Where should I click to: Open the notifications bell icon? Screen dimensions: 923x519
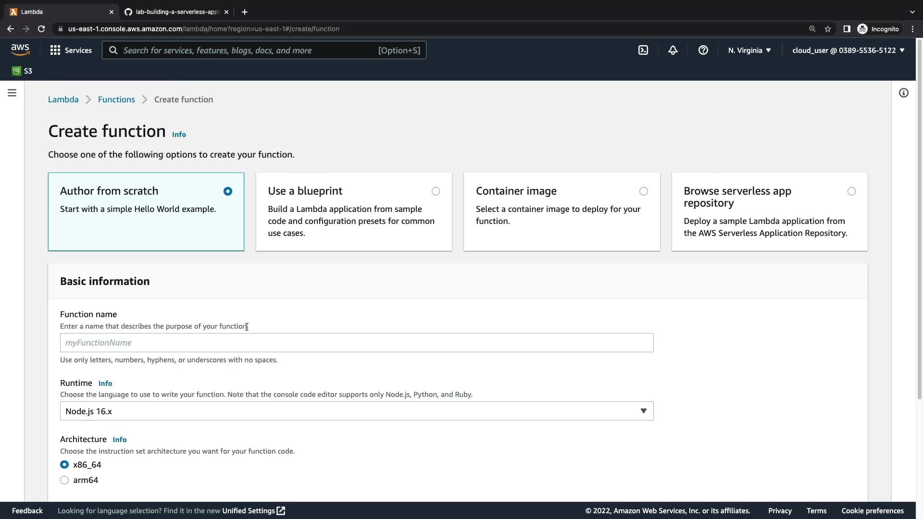pos(673,50)
